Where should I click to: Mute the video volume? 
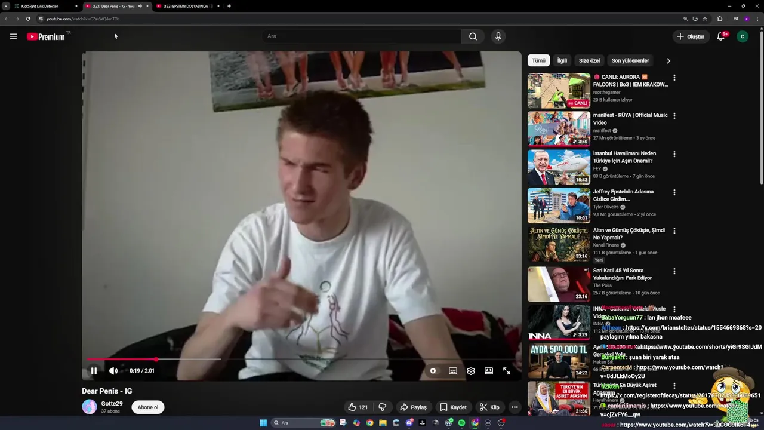click(x=113, y=371)
